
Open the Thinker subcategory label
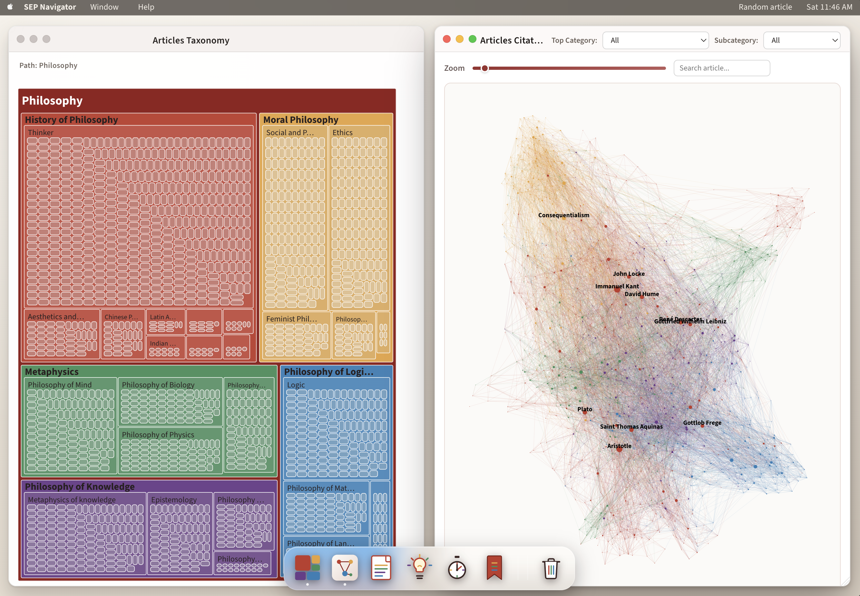click(x=40, y=133)
